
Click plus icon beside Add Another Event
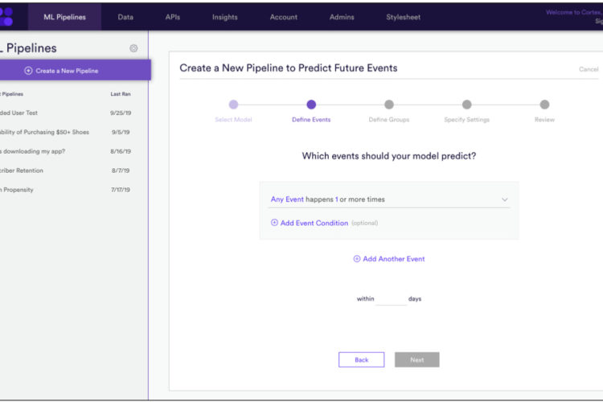[x=356, y=259]
